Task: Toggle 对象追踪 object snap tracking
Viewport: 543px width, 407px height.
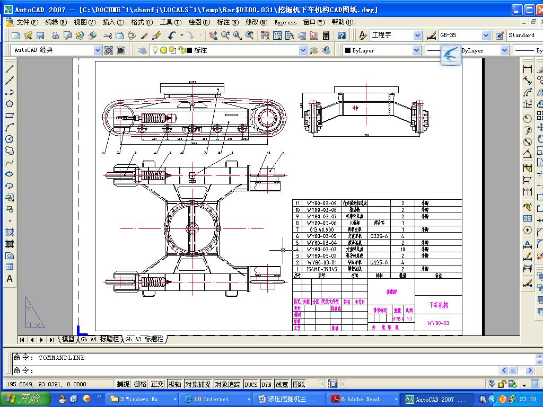Action: [227, 384]
